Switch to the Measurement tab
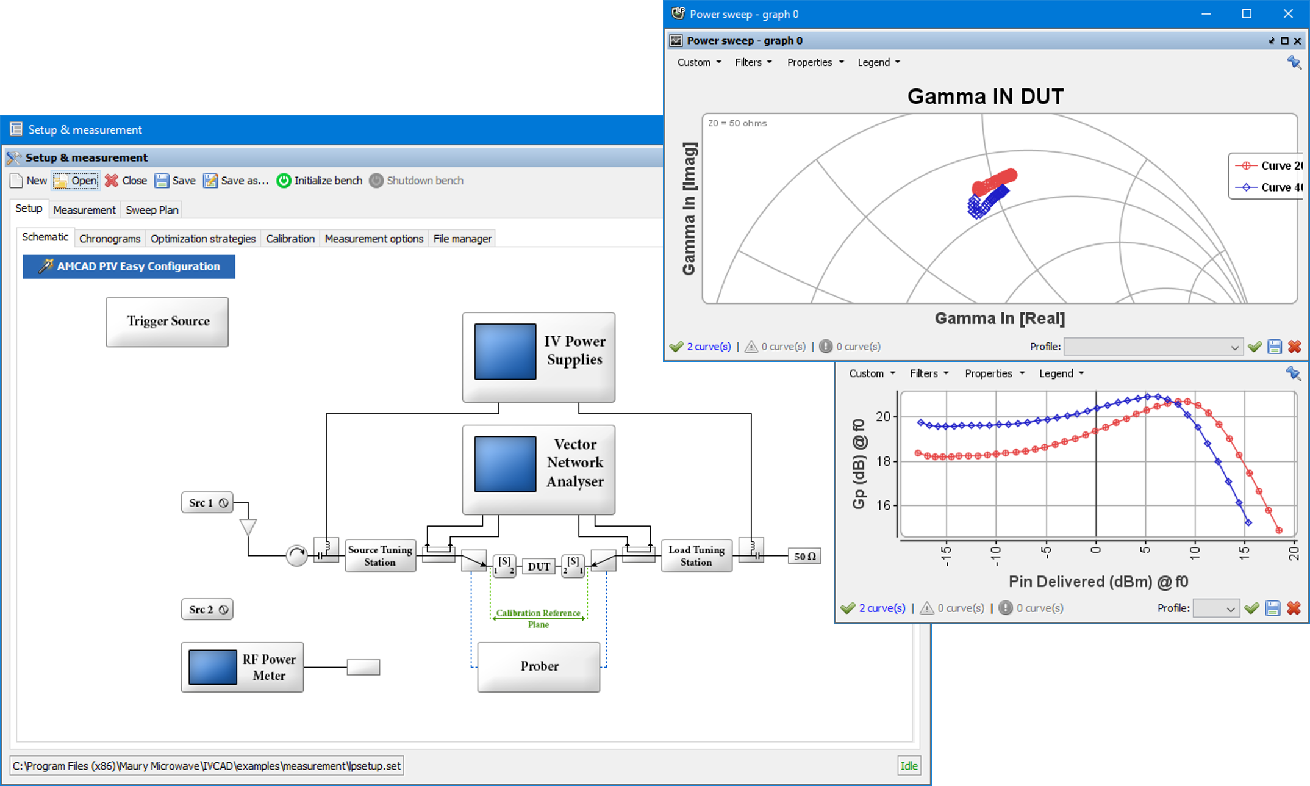Screen dimensions: 1310x786 [x=84, y=210]
